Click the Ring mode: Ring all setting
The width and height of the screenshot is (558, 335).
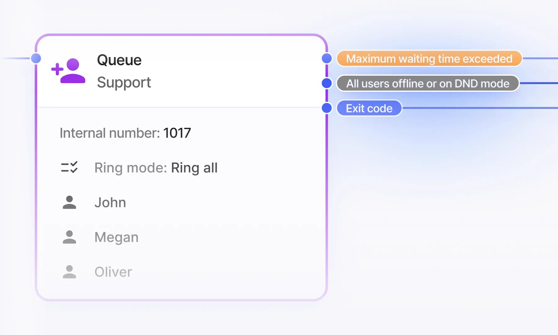[x=156, y=168]
